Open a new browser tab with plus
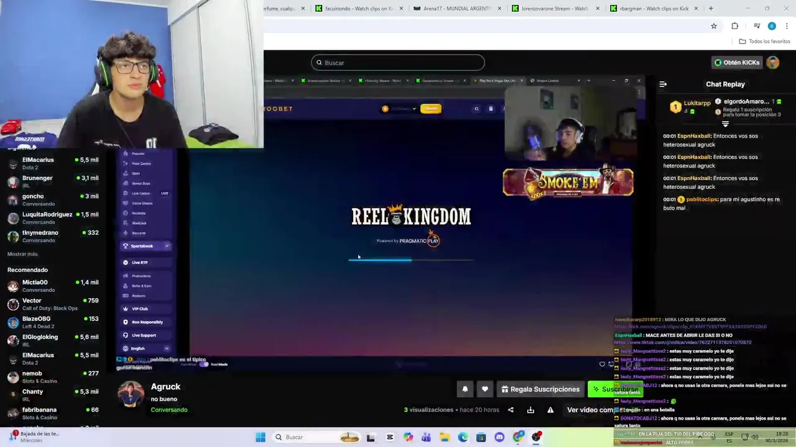This screenshot has height=447, width=796. point(711,9)
